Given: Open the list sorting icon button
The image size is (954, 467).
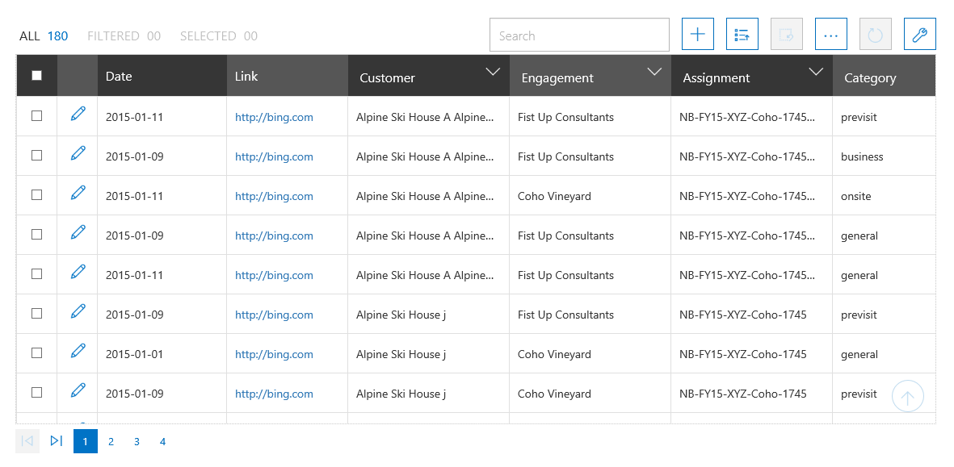Looking at the screenshot, I should coord(742,34).
